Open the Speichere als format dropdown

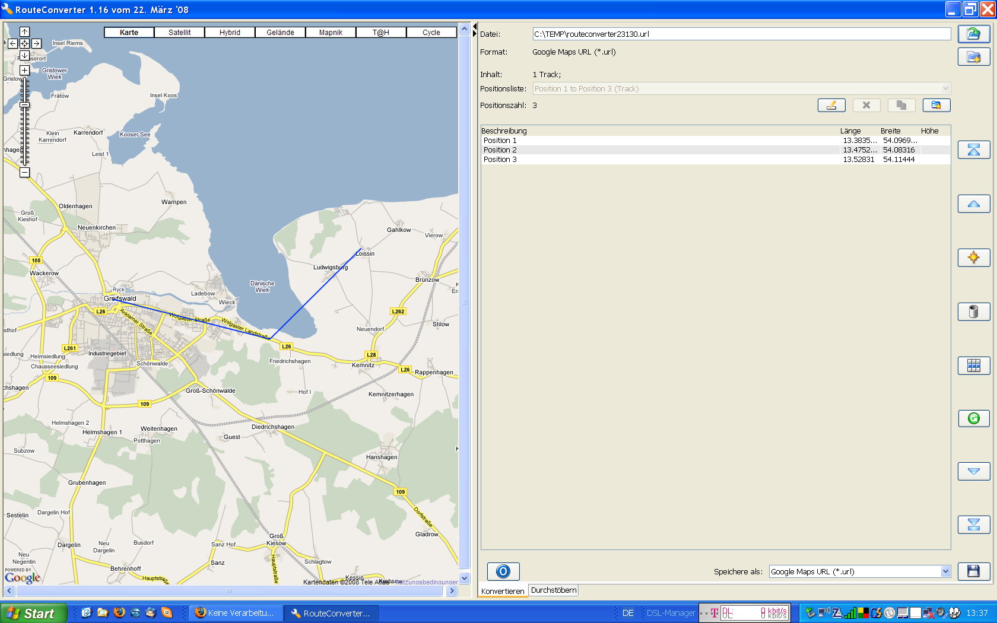[x=945, y=571]
